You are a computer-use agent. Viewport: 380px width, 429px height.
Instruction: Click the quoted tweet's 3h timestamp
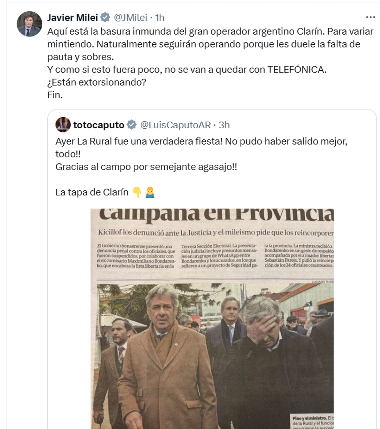[224, 125]
